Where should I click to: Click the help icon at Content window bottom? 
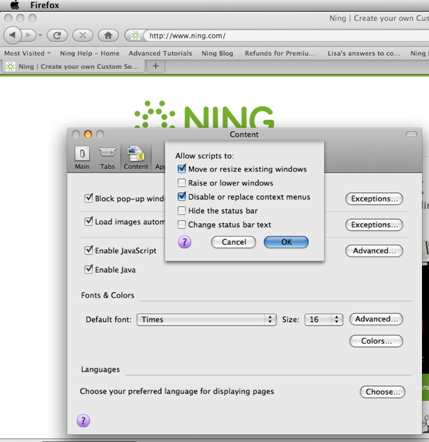click(84, 420)
